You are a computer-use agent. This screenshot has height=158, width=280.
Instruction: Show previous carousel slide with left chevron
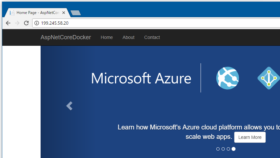coord(69,106)
